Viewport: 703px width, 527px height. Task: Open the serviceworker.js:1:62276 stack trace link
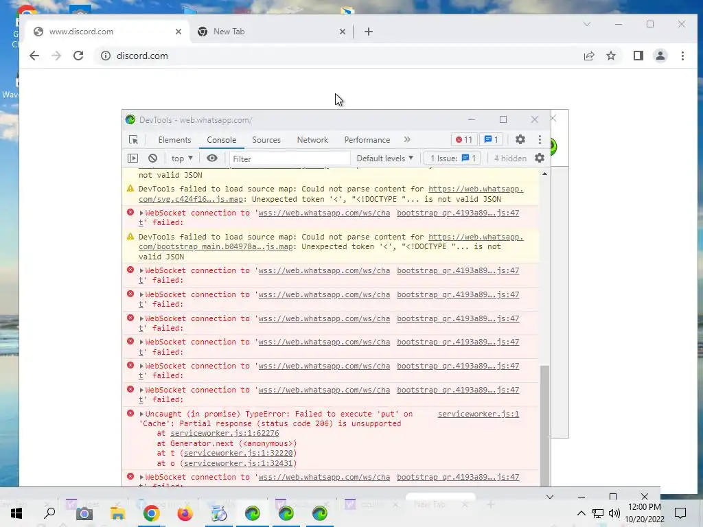click(224, 434)
